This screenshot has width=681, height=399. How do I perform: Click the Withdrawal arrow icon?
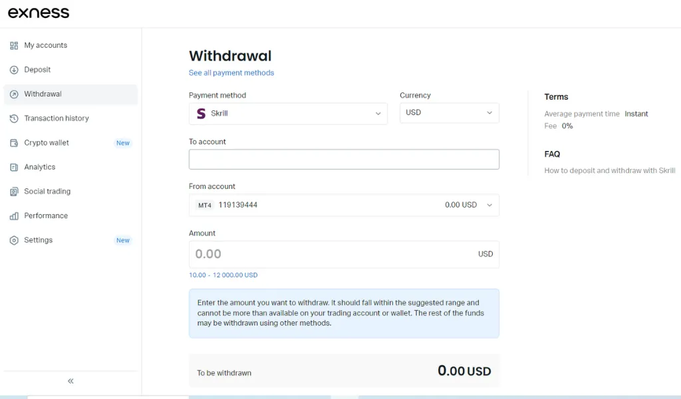click(13, 94)
